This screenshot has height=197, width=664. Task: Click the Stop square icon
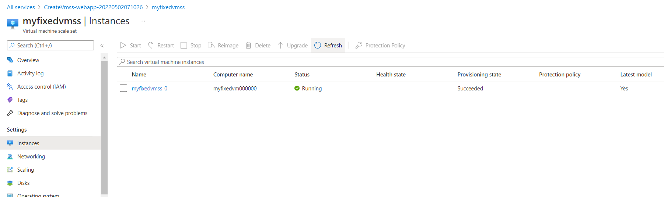pos(184,45)
